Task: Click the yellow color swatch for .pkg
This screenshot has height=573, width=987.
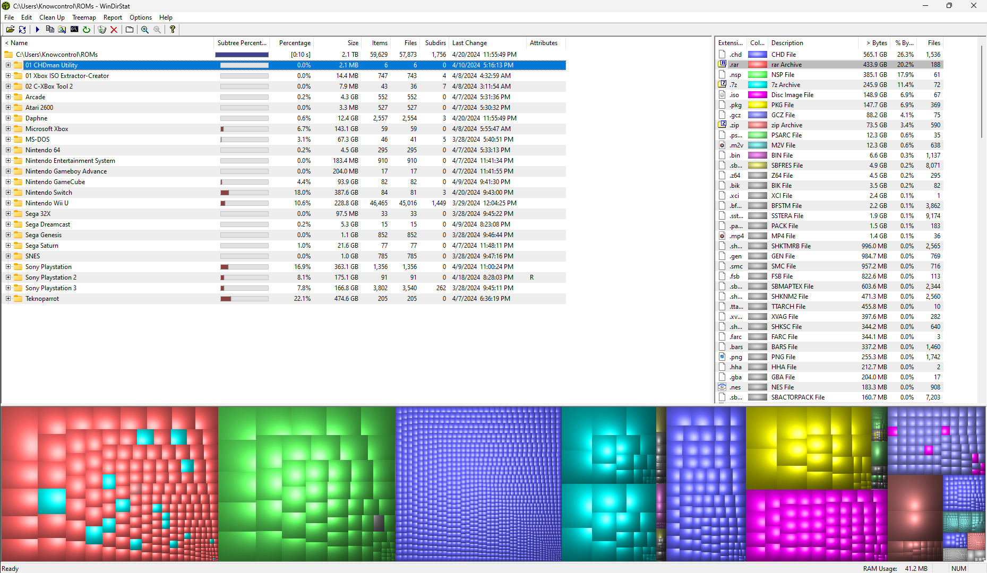Action: pyautogui.click(x=758, y=105)
